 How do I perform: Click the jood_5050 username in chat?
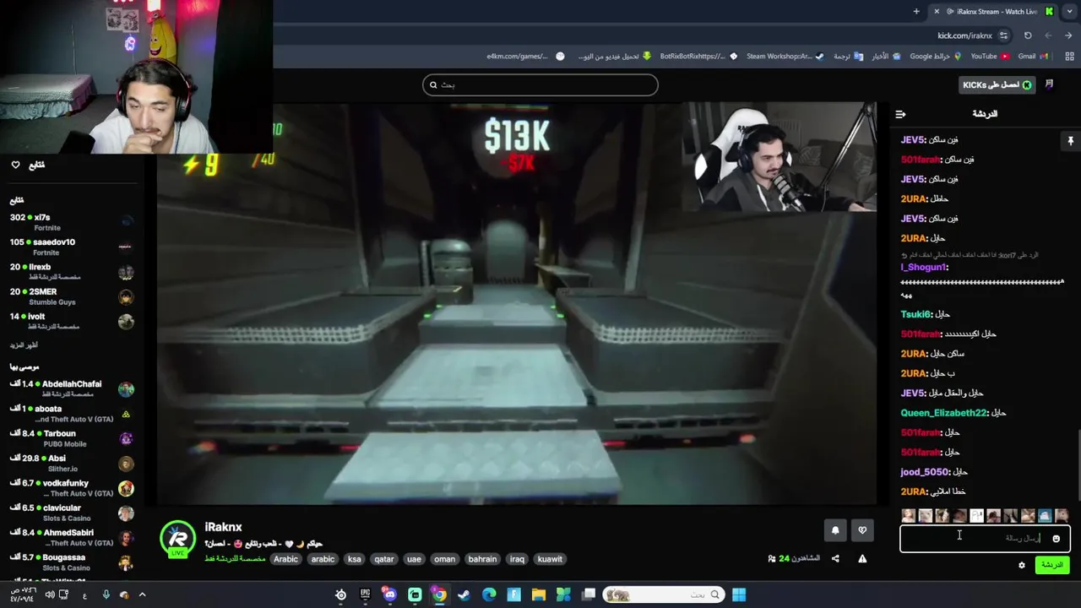pos(925,472)
